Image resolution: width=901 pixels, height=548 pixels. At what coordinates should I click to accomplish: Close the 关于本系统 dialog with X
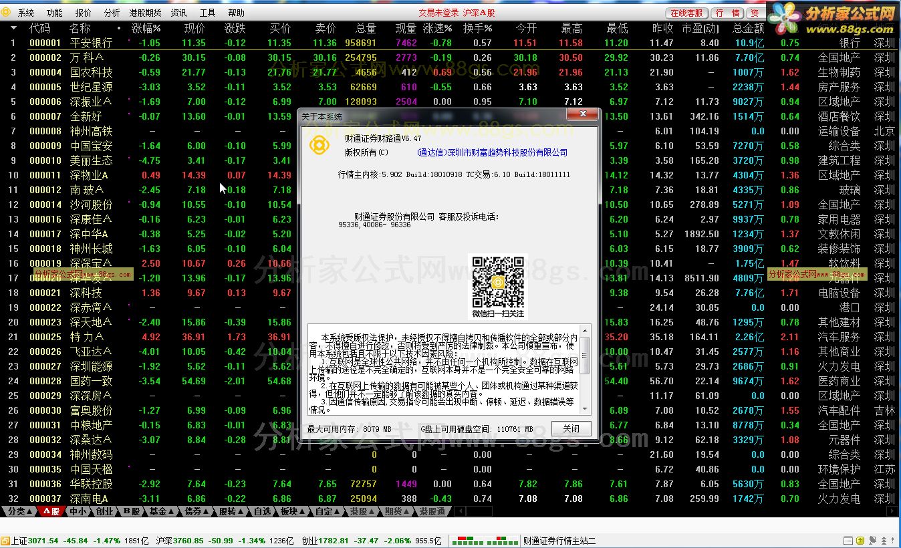584,115
